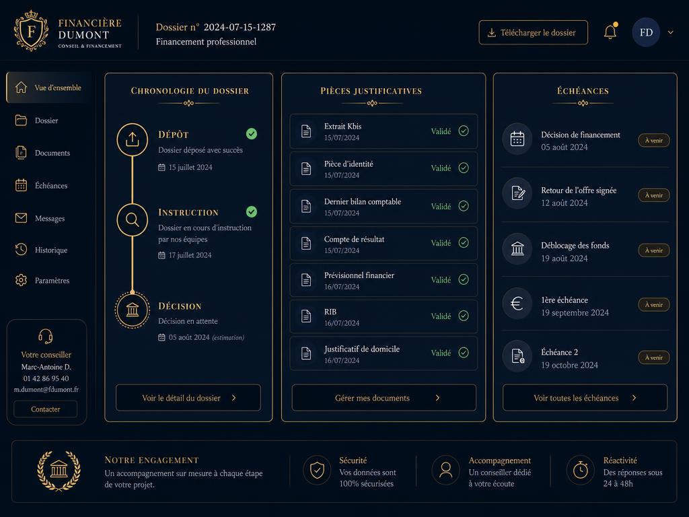
Task: Click the Financière Dumont crest logo
Action: 31,31
